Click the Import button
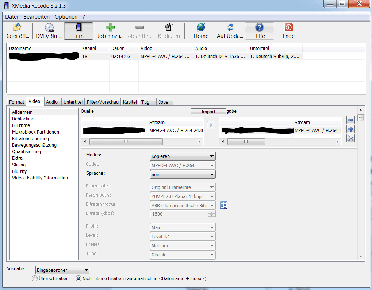Image resolution: width=372 pixels, height=290 pixels. point(208,112)
